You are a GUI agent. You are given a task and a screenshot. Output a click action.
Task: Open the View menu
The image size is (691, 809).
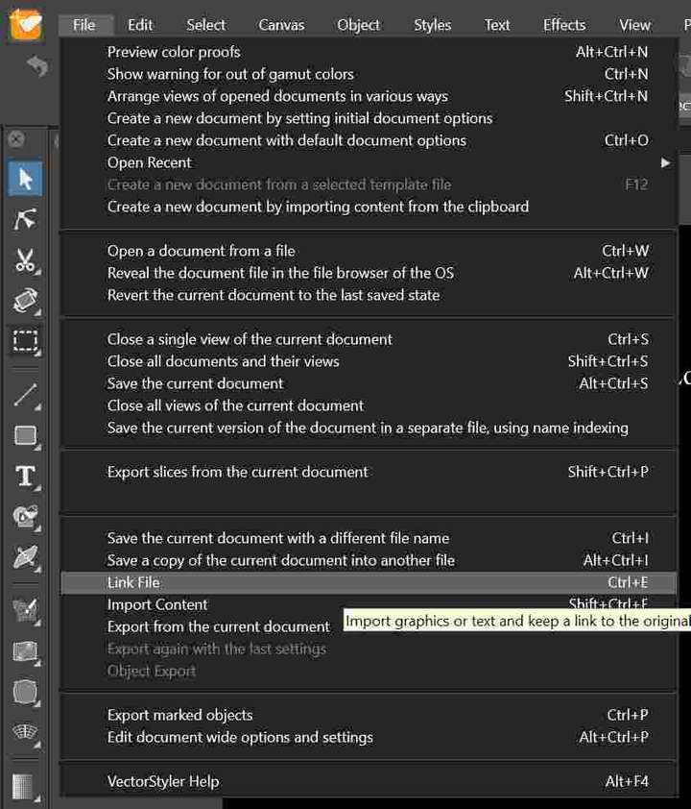pyautogui.click(x=634, y=25)
